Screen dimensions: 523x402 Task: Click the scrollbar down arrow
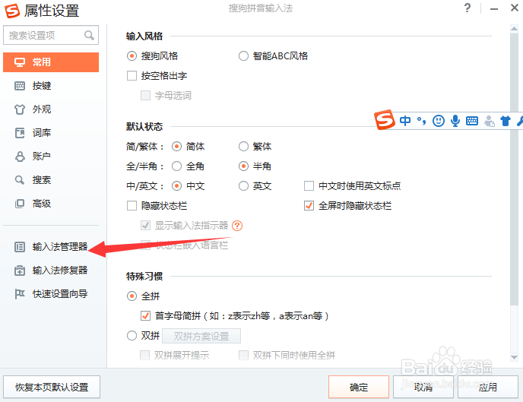click(514, 357)
